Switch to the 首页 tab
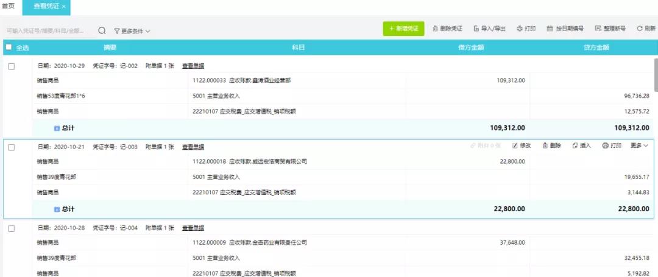Viewport: 658px width, 277px height. 9,6
